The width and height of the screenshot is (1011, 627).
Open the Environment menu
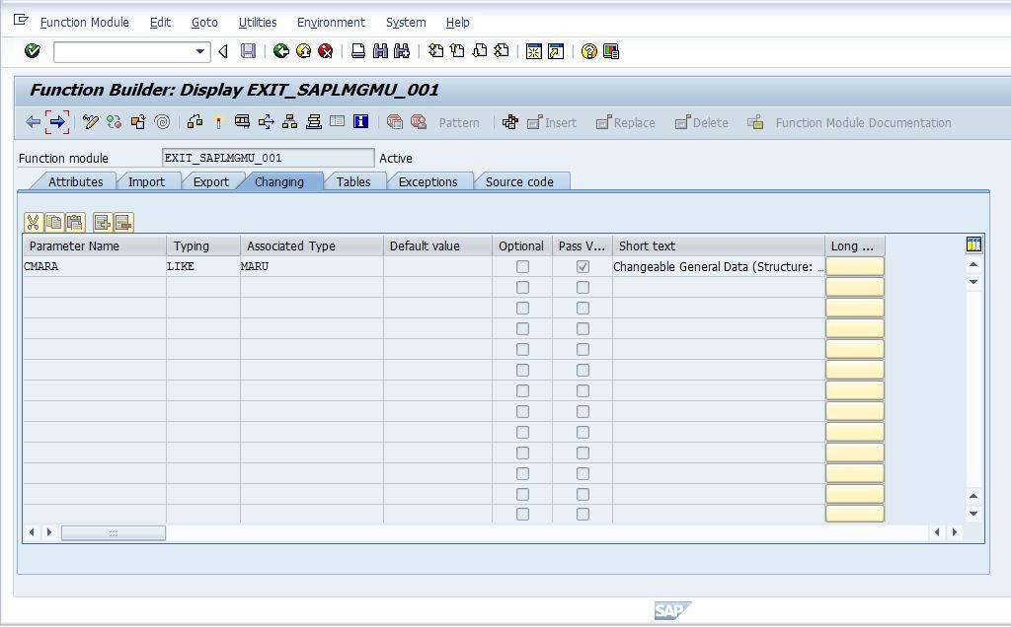[x=331, y=23]
